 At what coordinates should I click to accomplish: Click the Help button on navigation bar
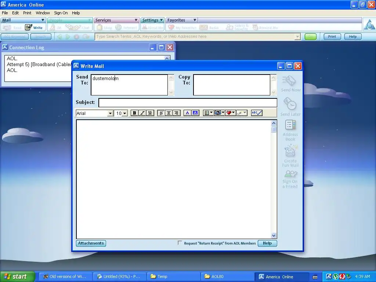click(353, 37)
